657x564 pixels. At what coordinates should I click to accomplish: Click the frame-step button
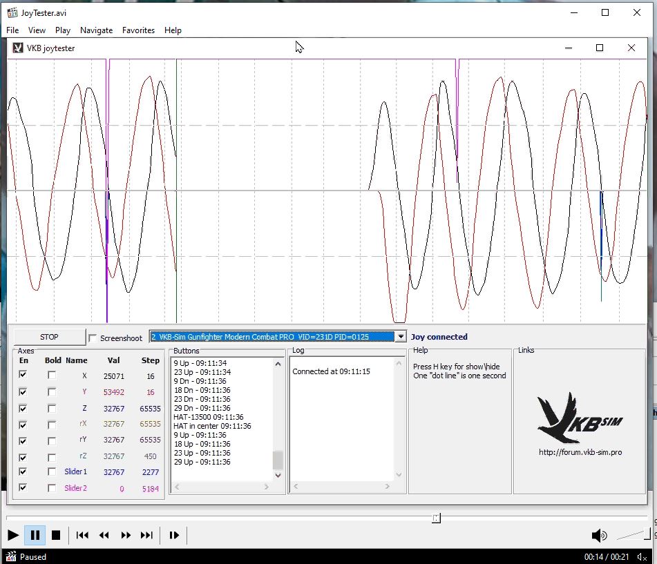pos(174,535)
